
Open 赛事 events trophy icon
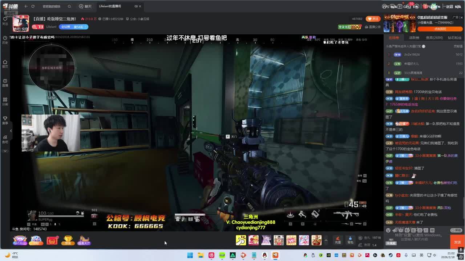5,120
